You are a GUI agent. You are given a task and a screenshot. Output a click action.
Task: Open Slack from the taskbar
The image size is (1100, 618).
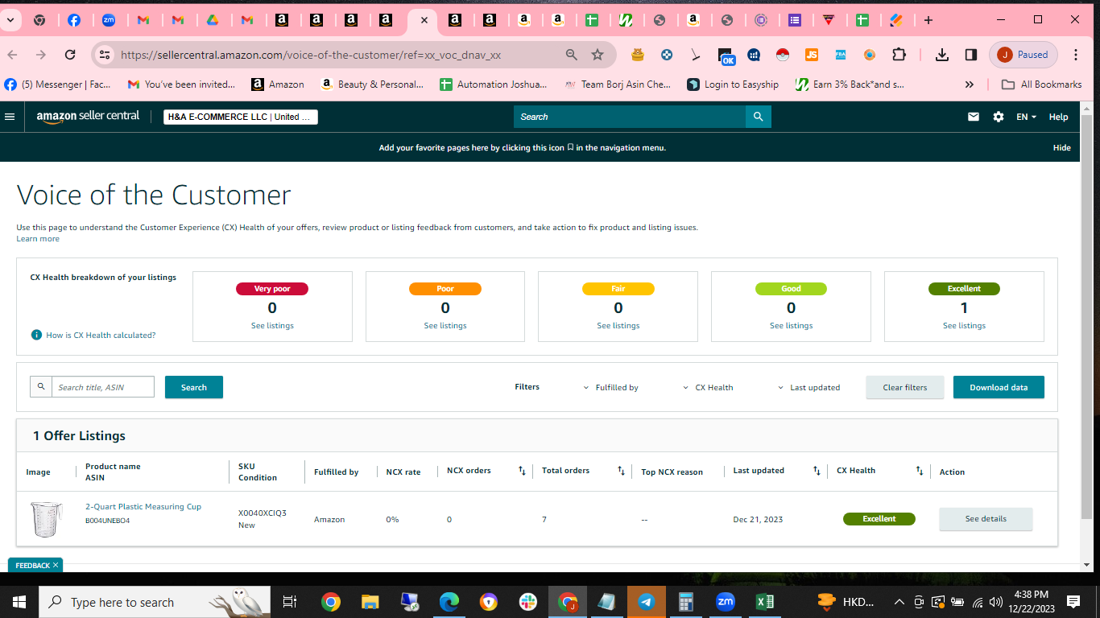pyautogui.click(x=528, y=602)
